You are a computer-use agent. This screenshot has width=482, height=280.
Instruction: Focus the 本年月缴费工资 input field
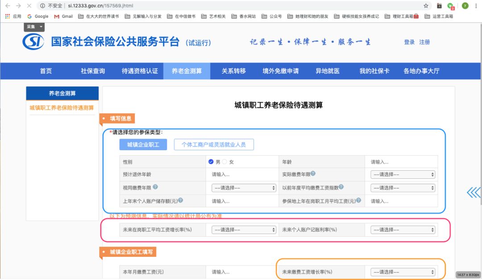point(242,272)
